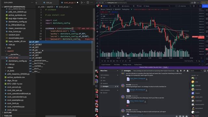Viewport: 208px width, 117px height.
Task: Toggle Discord notification bell for channel
Action: point(181,71)
